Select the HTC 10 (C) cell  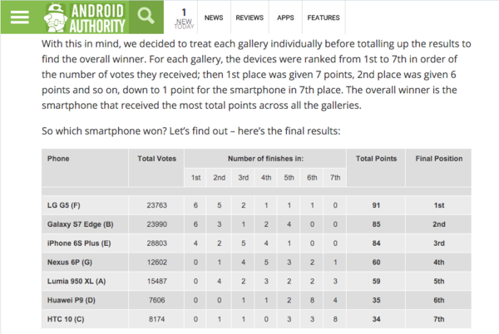click(x=66, y=319)
